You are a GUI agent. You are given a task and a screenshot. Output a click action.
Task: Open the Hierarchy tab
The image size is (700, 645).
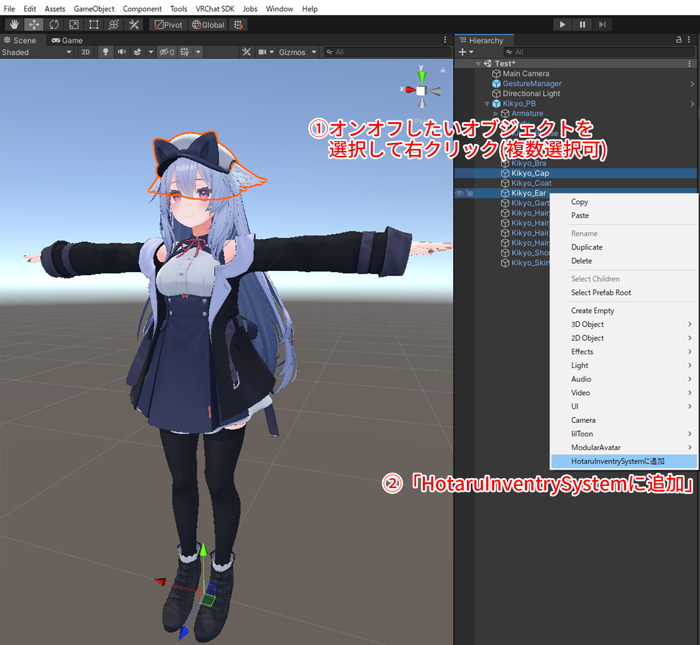point(484,40)
